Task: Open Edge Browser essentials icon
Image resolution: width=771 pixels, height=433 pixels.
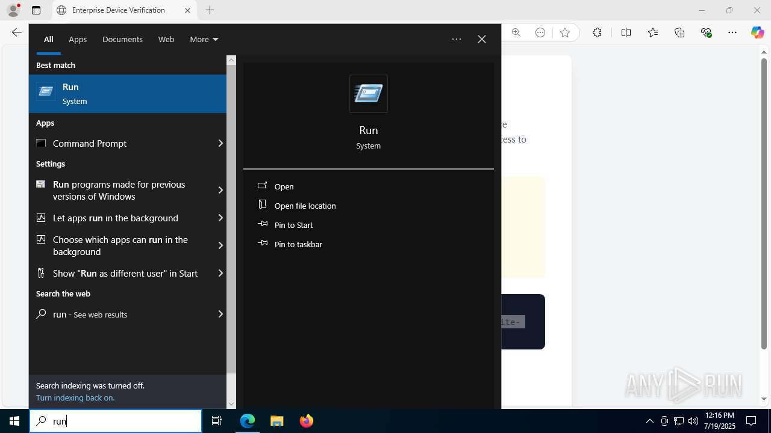Action: (707, 32)
